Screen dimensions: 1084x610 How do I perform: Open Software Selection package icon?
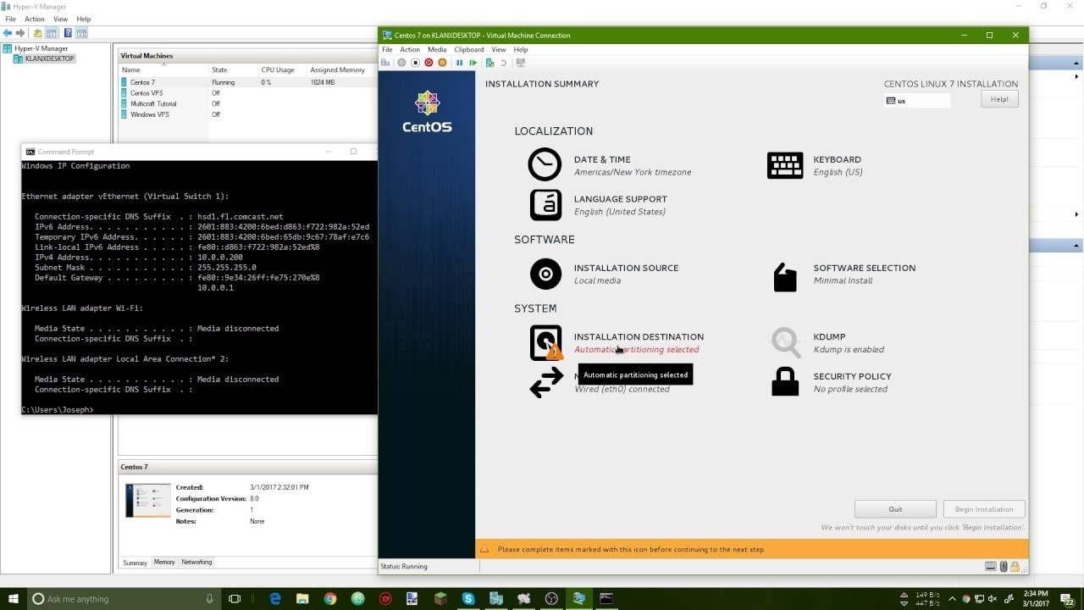click(x=784, y=277)
